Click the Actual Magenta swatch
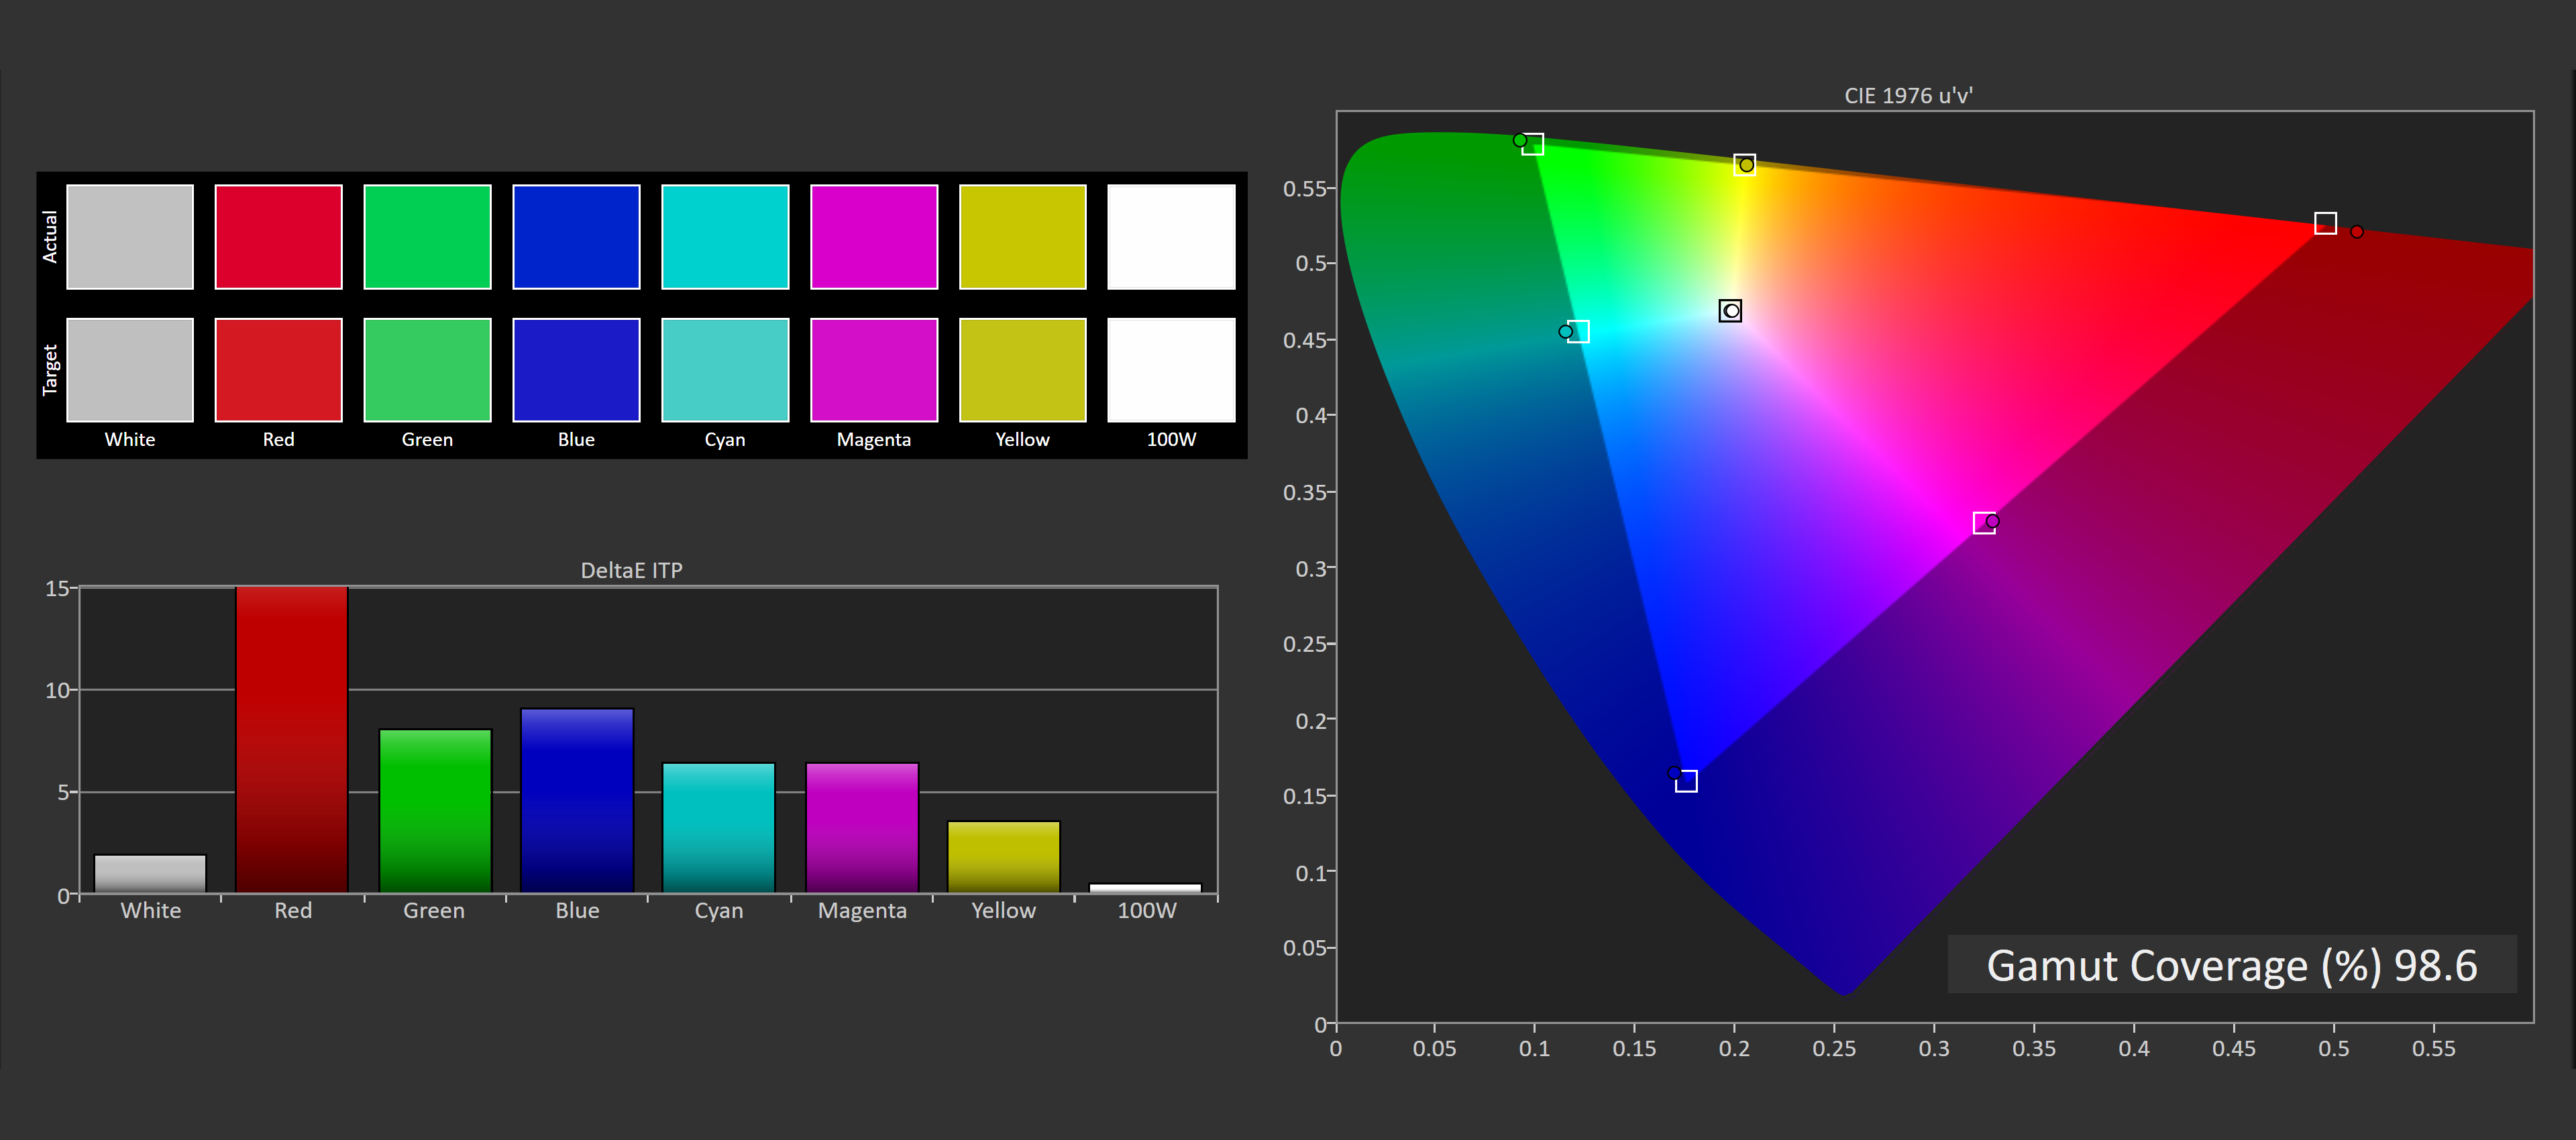Image resolution: width=2576 pixels, height=1140 pixels. (874, 237)
